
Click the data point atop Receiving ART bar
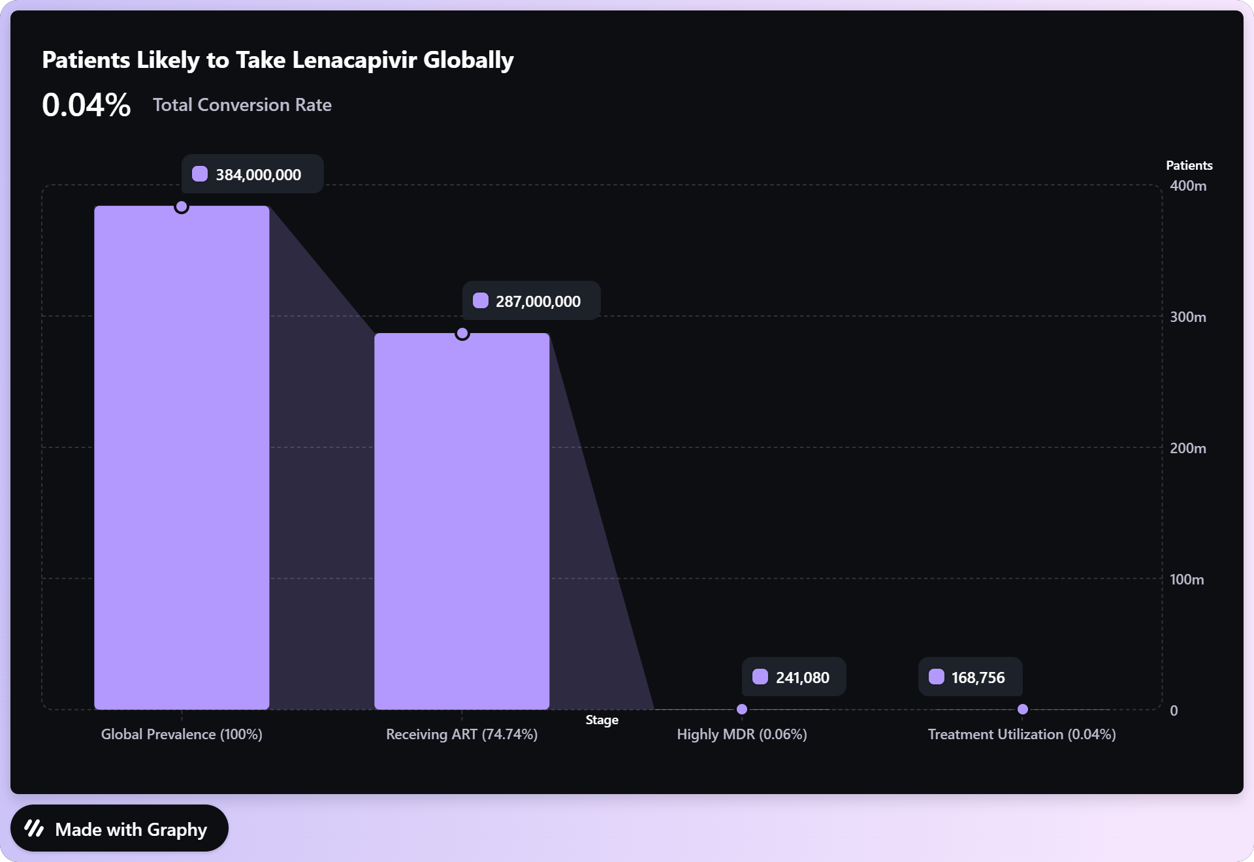click(x=462, y=334)
